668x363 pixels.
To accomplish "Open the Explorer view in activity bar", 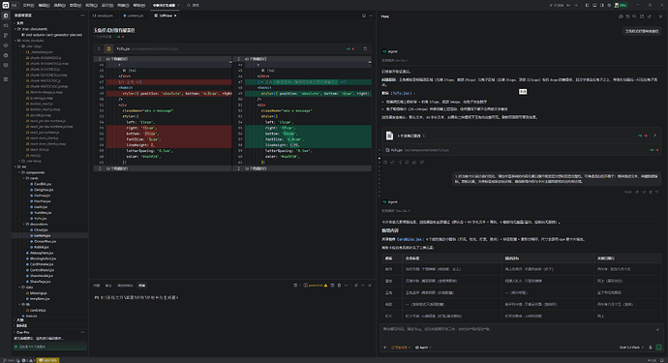I will pos(6,15).
